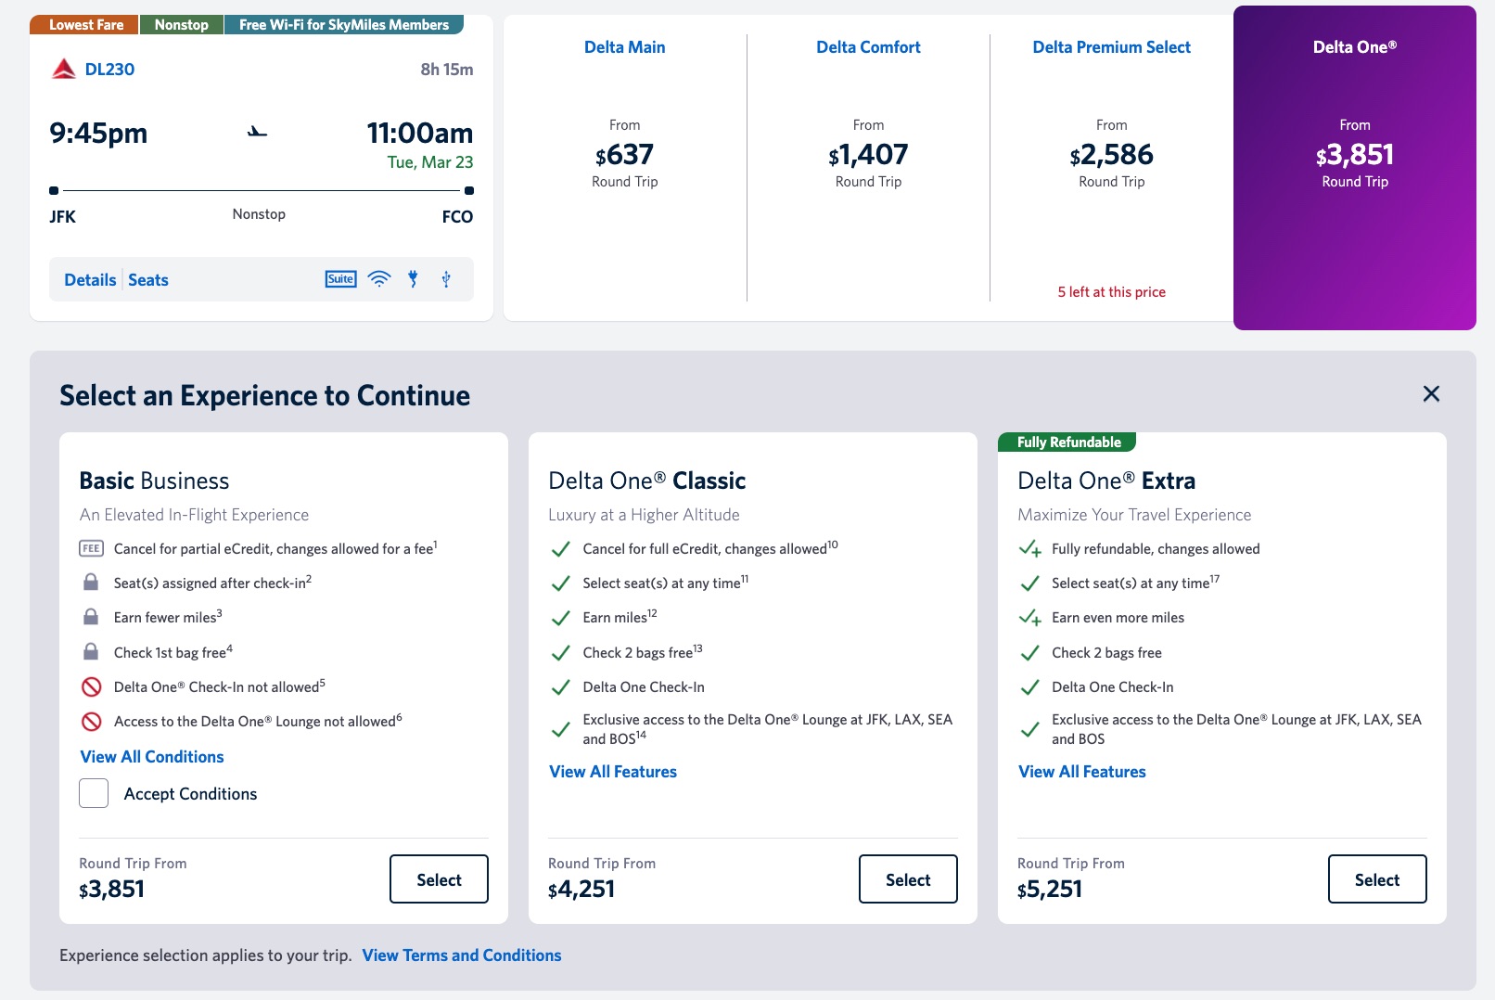Open flight Details link

[x=90, y=280]
